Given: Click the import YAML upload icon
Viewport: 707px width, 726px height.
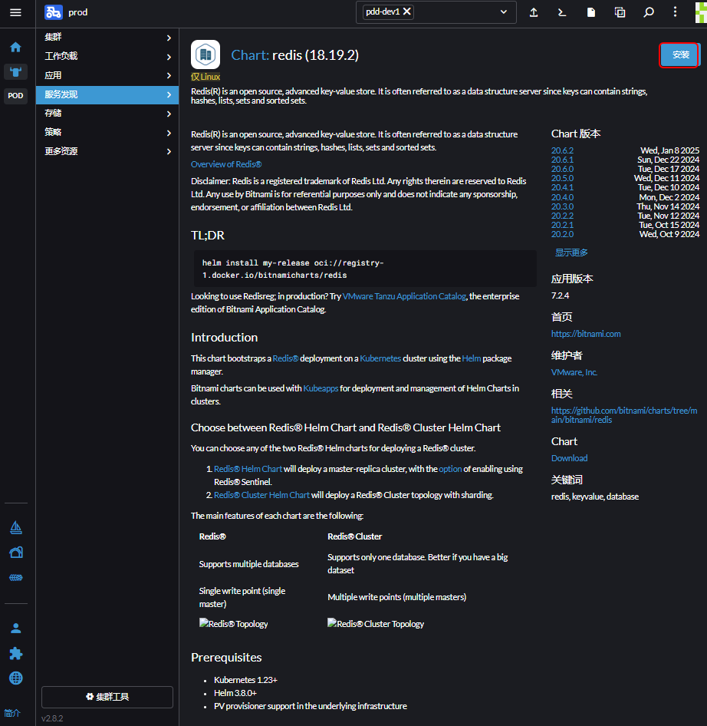Looking at the screenshot, I should point(534,12).
